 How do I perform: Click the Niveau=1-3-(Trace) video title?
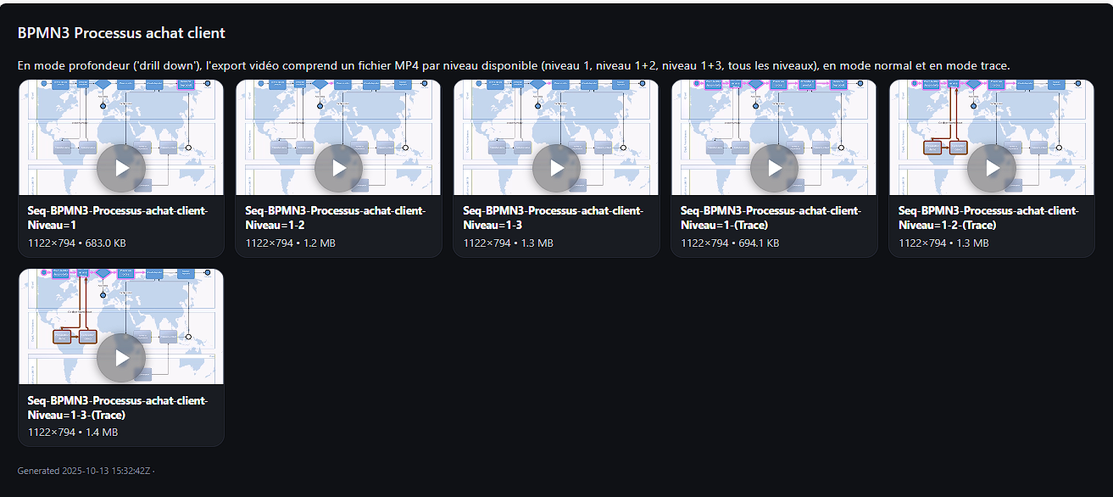(118, 407)
